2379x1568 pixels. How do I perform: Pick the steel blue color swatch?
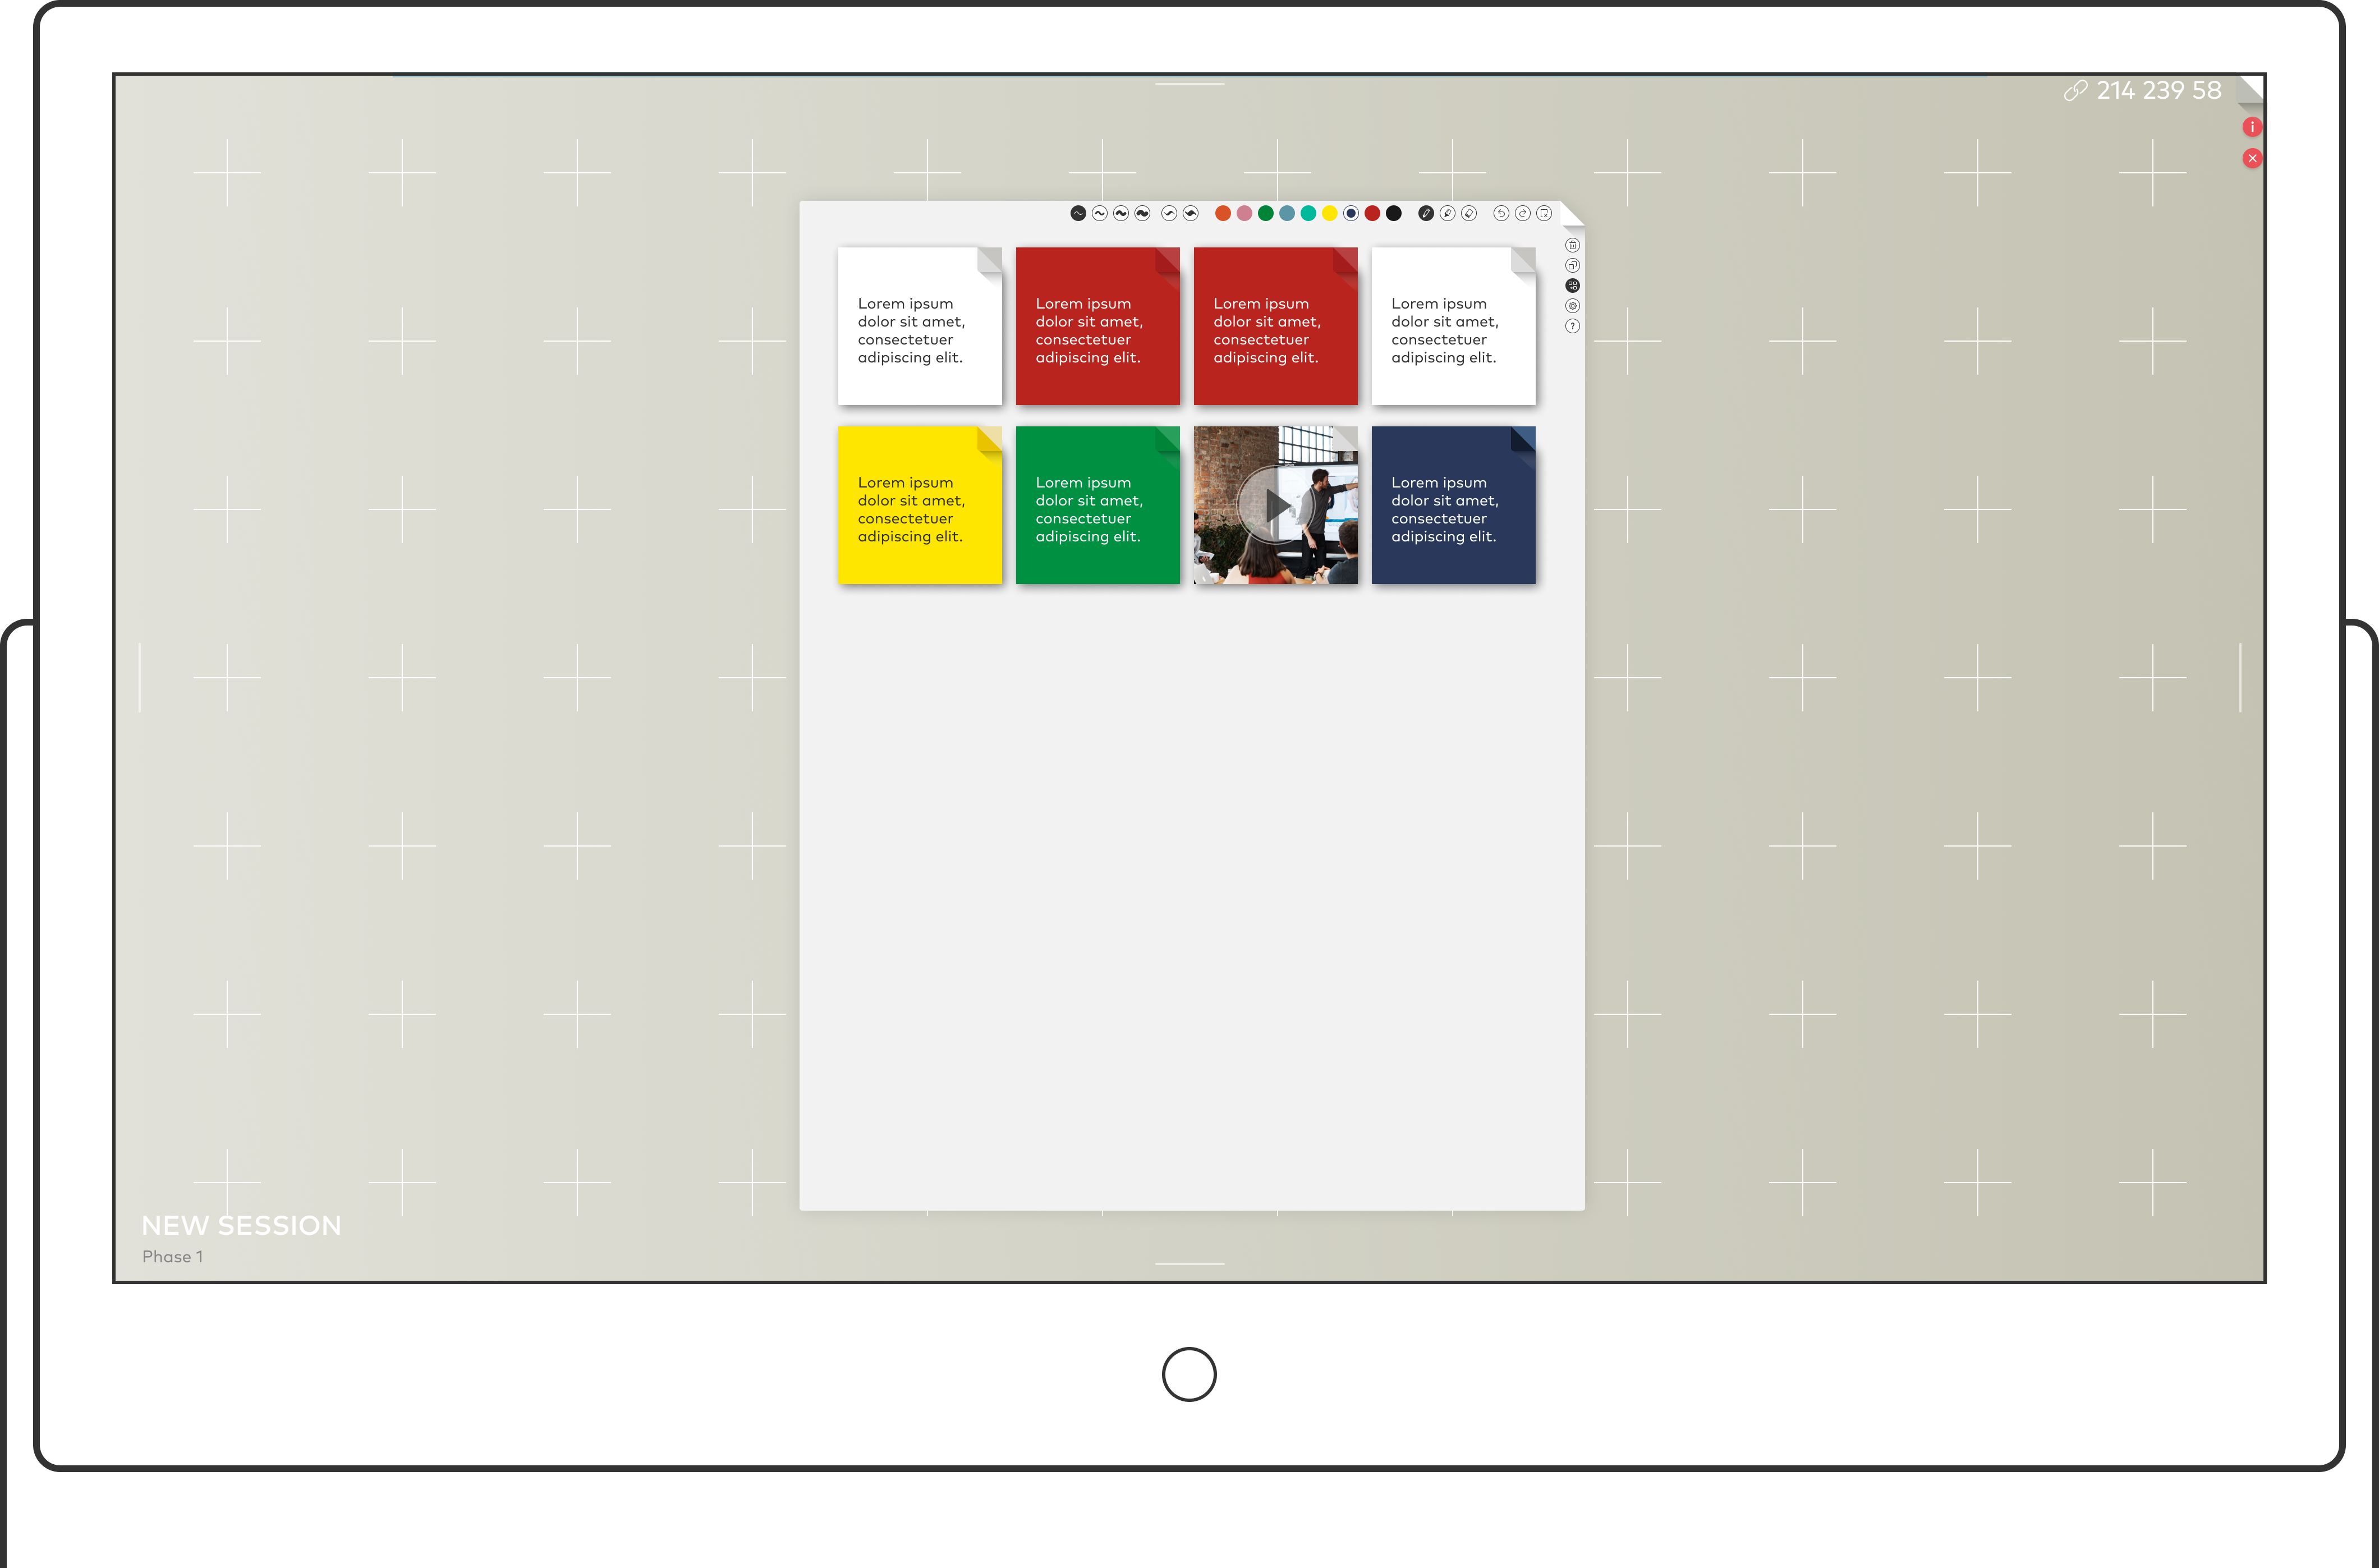(x=1287, y=213)
